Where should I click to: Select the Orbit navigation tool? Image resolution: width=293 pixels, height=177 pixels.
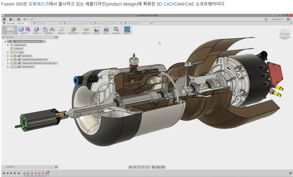tap(130, 167)
